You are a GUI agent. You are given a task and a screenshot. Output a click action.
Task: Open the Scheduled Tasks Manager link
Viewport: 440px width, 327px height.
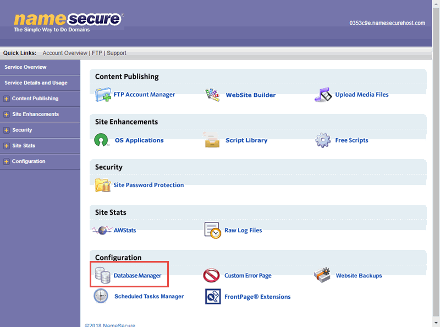[148, 296]
